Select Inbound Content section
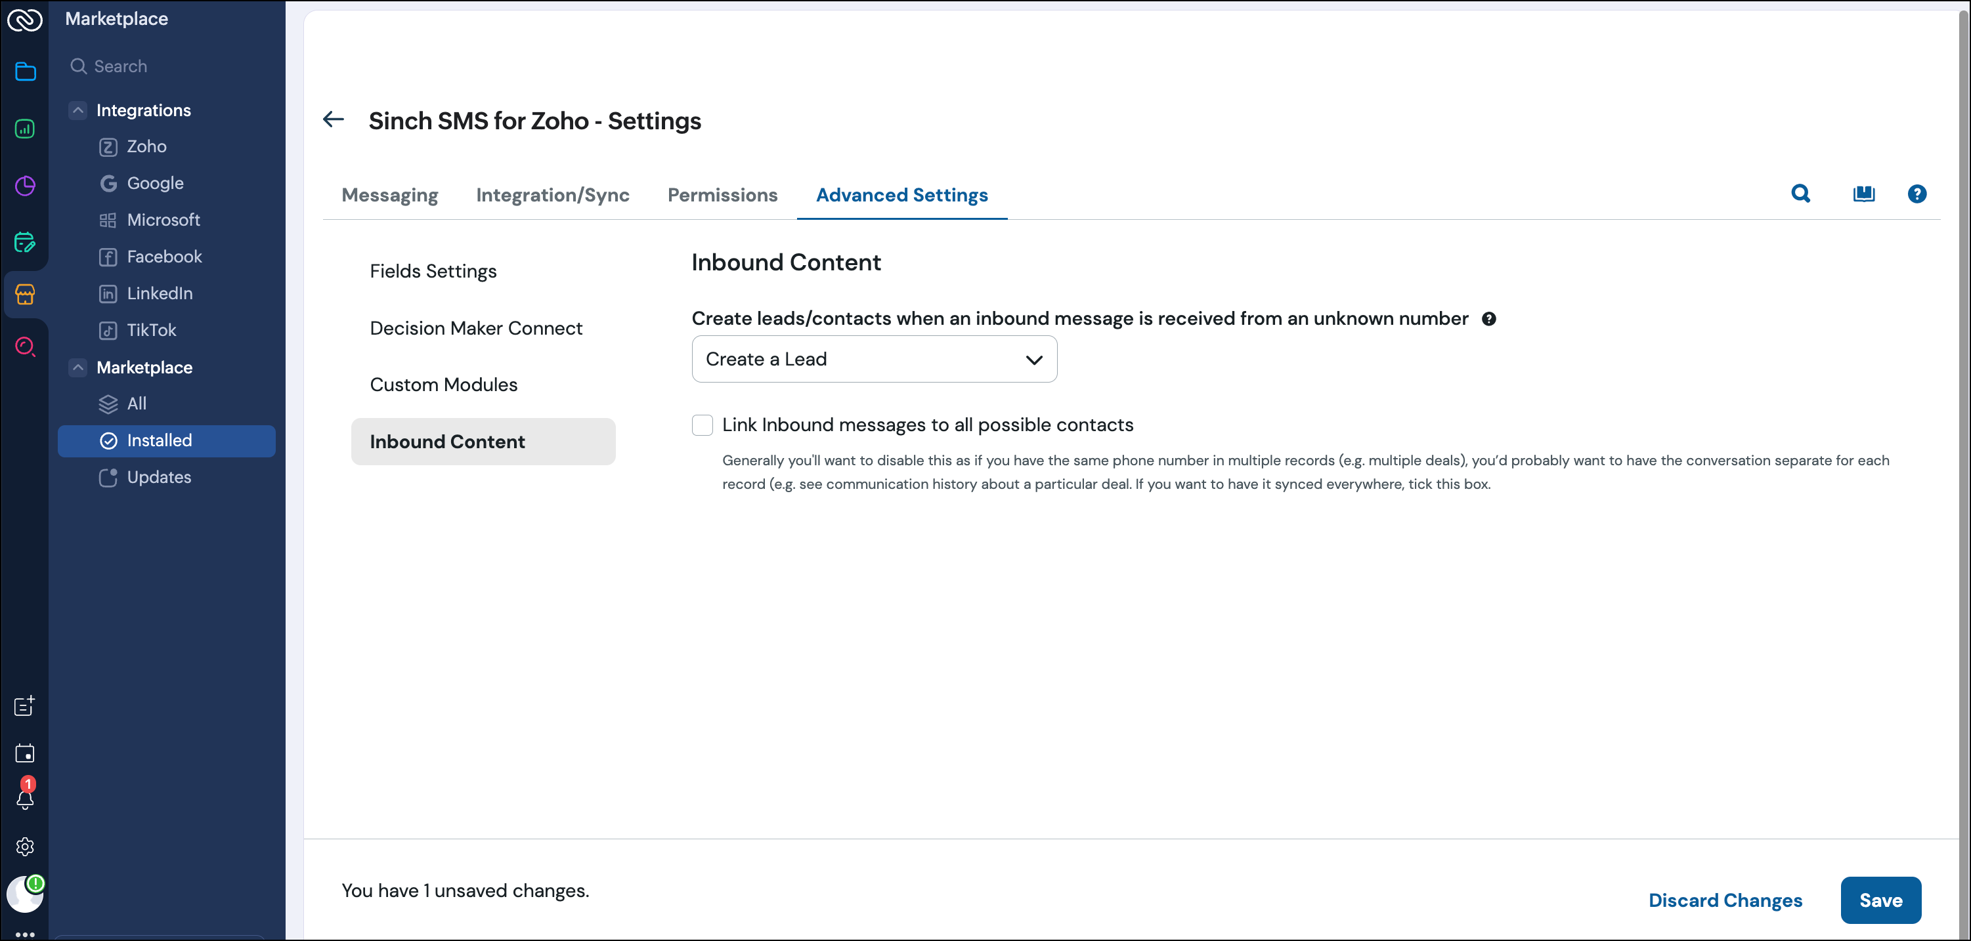This screenshot has width=1971, height=941. point(483,442)
